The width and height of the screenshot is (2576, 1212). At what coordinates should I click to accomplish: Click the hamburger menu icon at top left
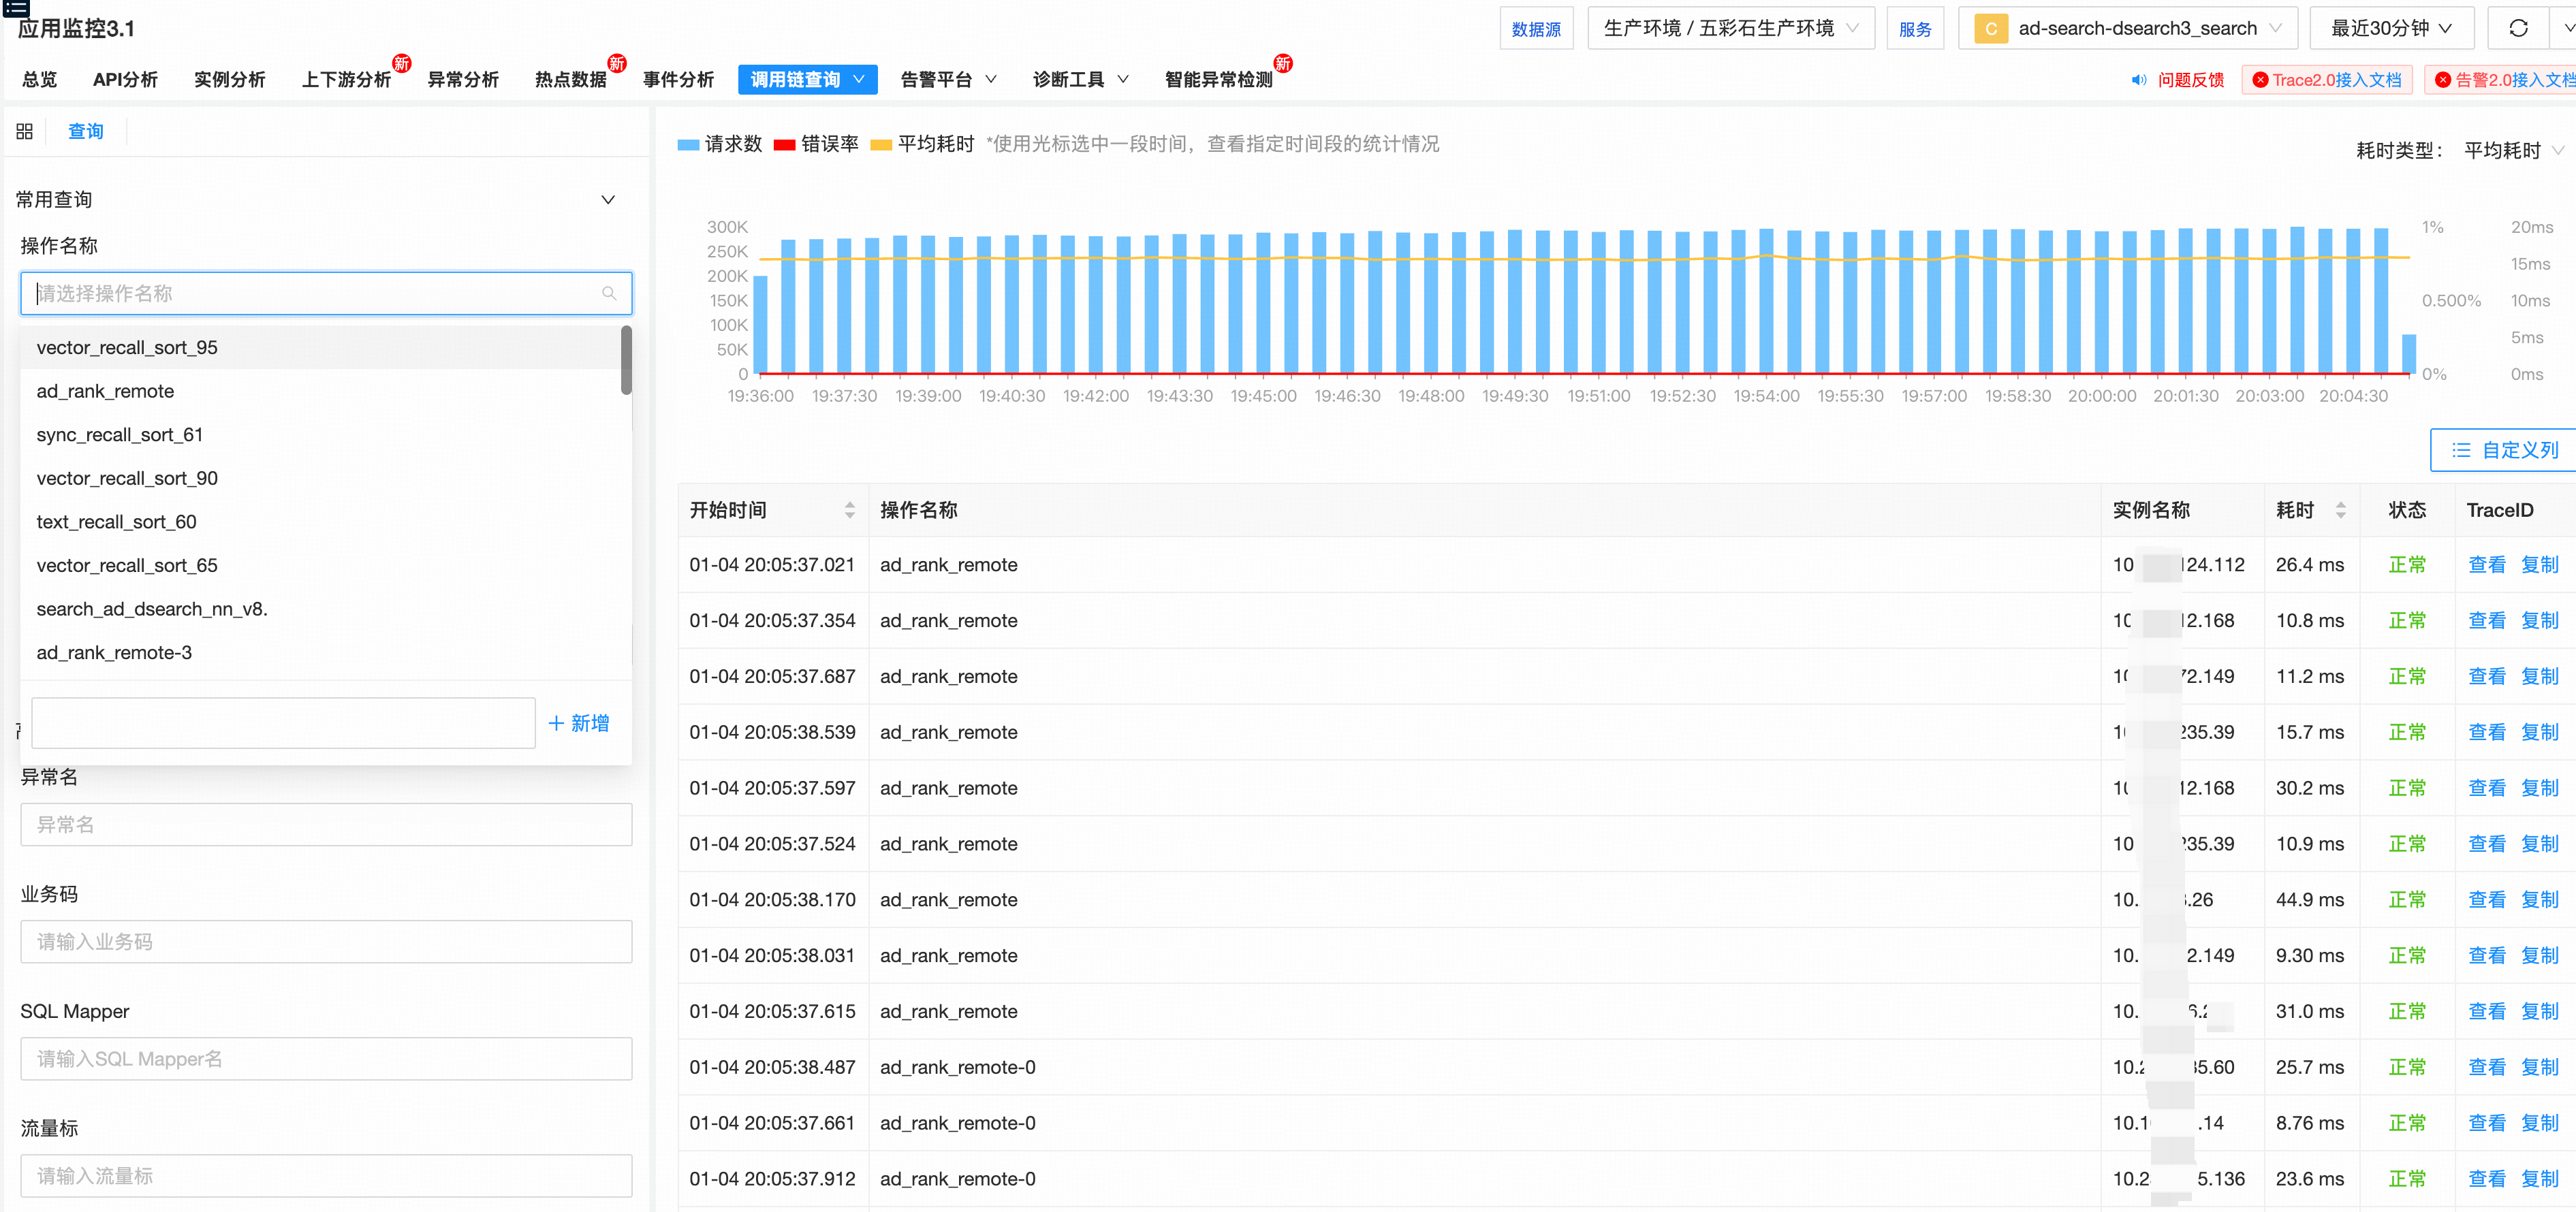15,8
